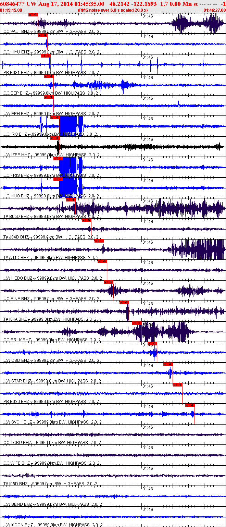This screenshot has width=226, height=527.
Task: Click the red pick flag on the CC.HIYU trace
Action: [42, 35]
